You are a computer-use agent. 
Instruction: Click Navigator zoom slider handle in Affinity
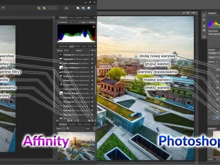(68, 128)
